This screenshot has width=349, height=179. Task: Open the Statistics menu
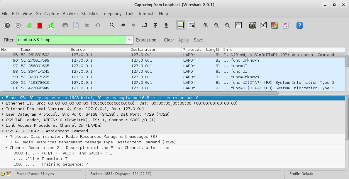[x=89, y=14]
